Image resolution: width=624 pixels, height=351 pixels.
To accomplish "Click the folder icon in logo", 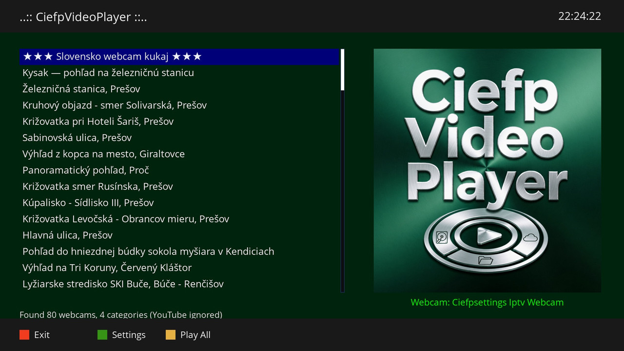I will 486,260.
